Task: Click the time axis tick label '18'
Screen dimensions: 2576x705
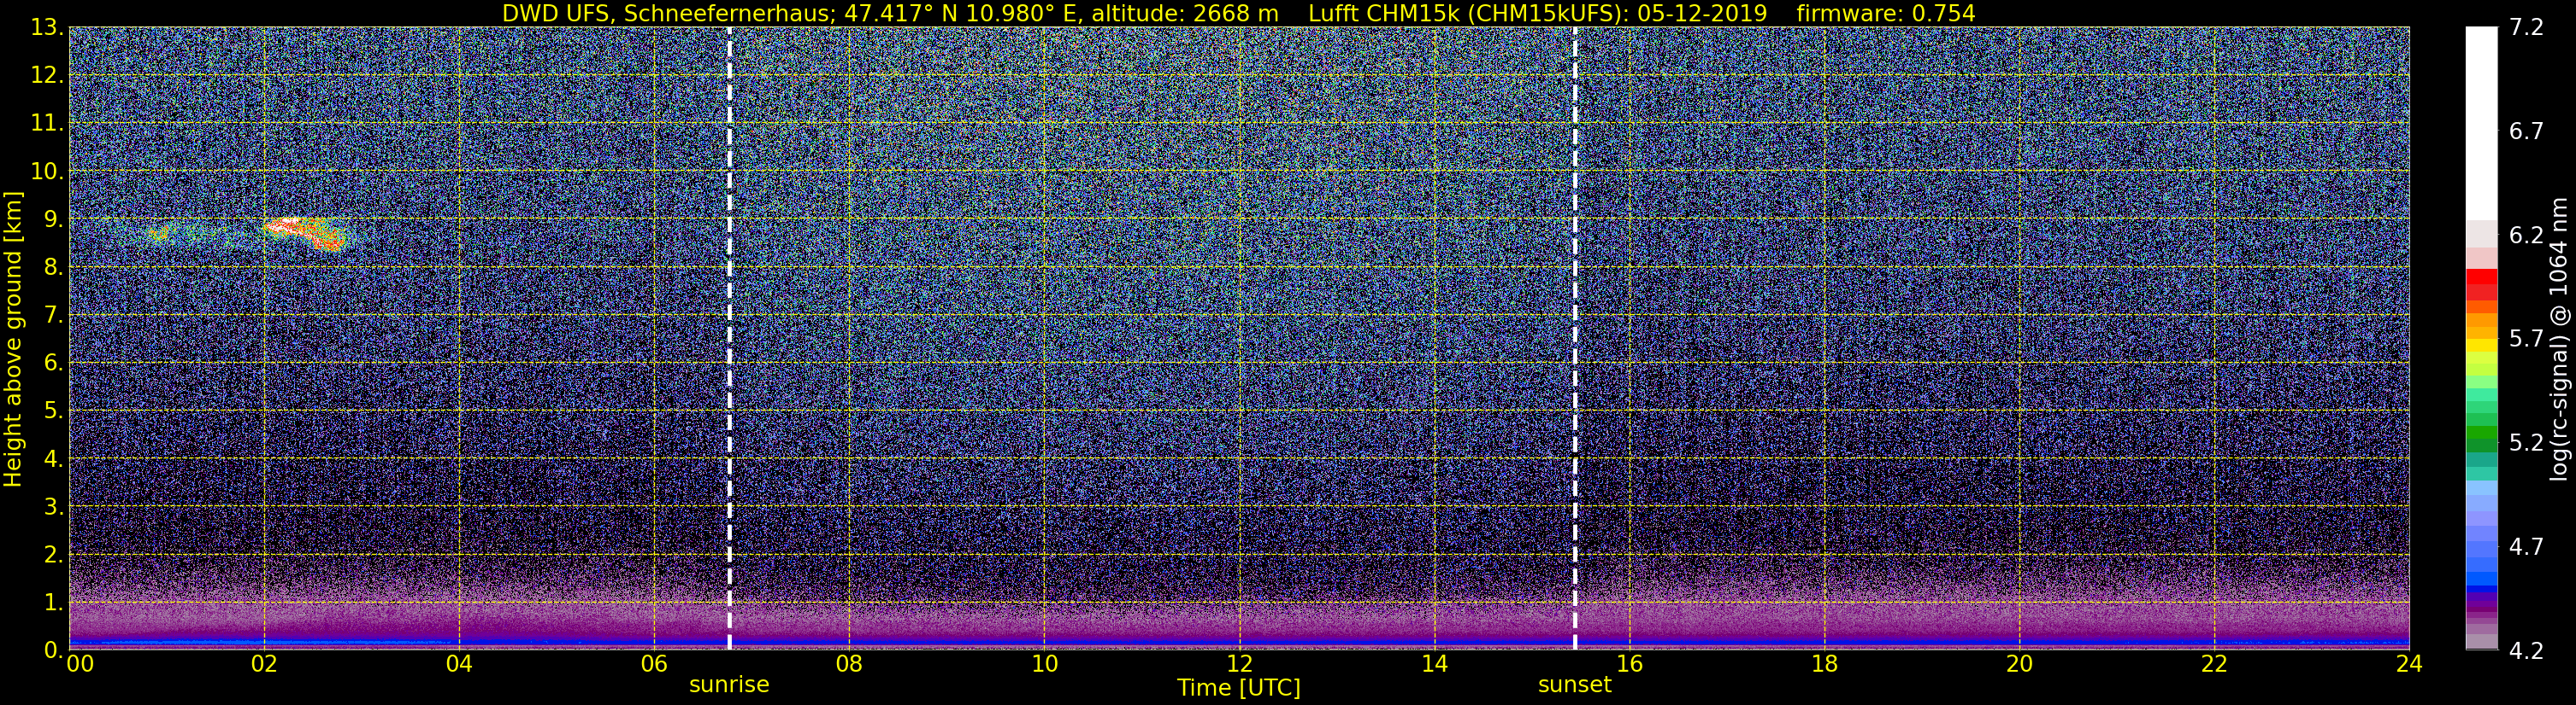Action: [x=1824, y=664]
